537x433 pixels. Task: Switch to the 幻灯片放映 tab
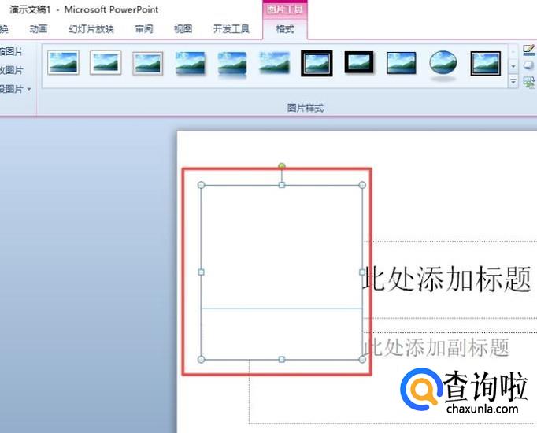coord(91,29)
